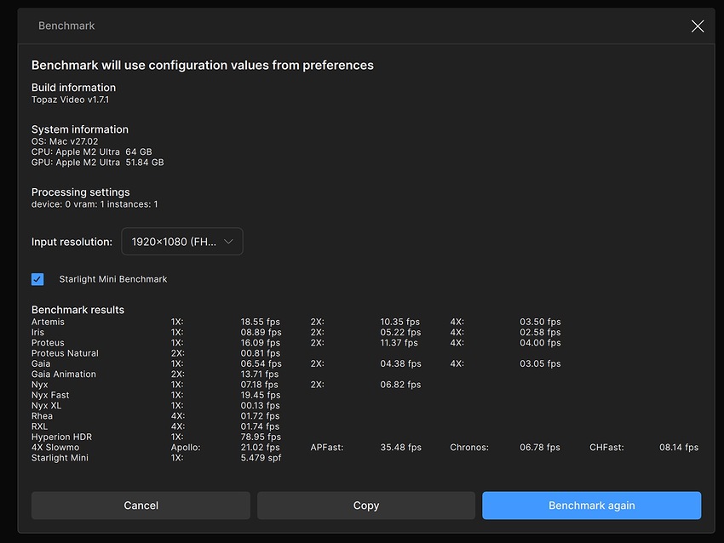Click the Proteus Natural row label
Viewport: 724px width, 543px height.
click(x=65, y=353)
